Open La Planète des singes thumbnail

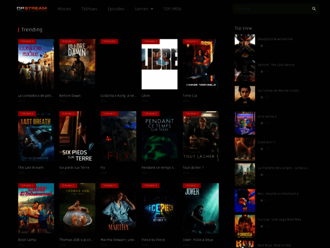[245, 175]
